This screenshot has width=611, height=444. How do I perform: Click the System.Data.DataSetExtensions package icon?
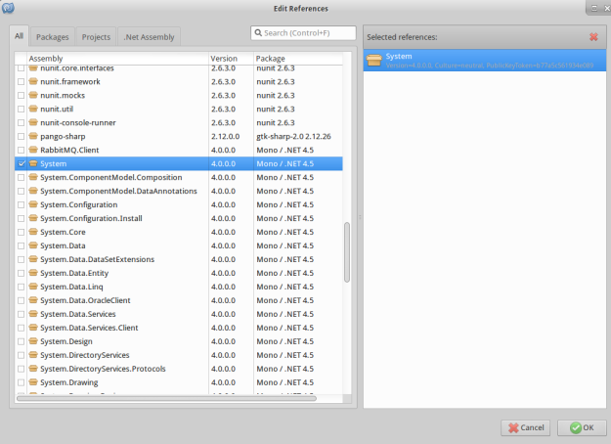coord(33,259)
